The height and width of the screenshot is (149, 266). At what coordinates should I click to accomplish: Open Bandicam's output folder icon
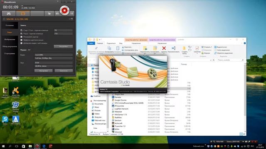49,14
